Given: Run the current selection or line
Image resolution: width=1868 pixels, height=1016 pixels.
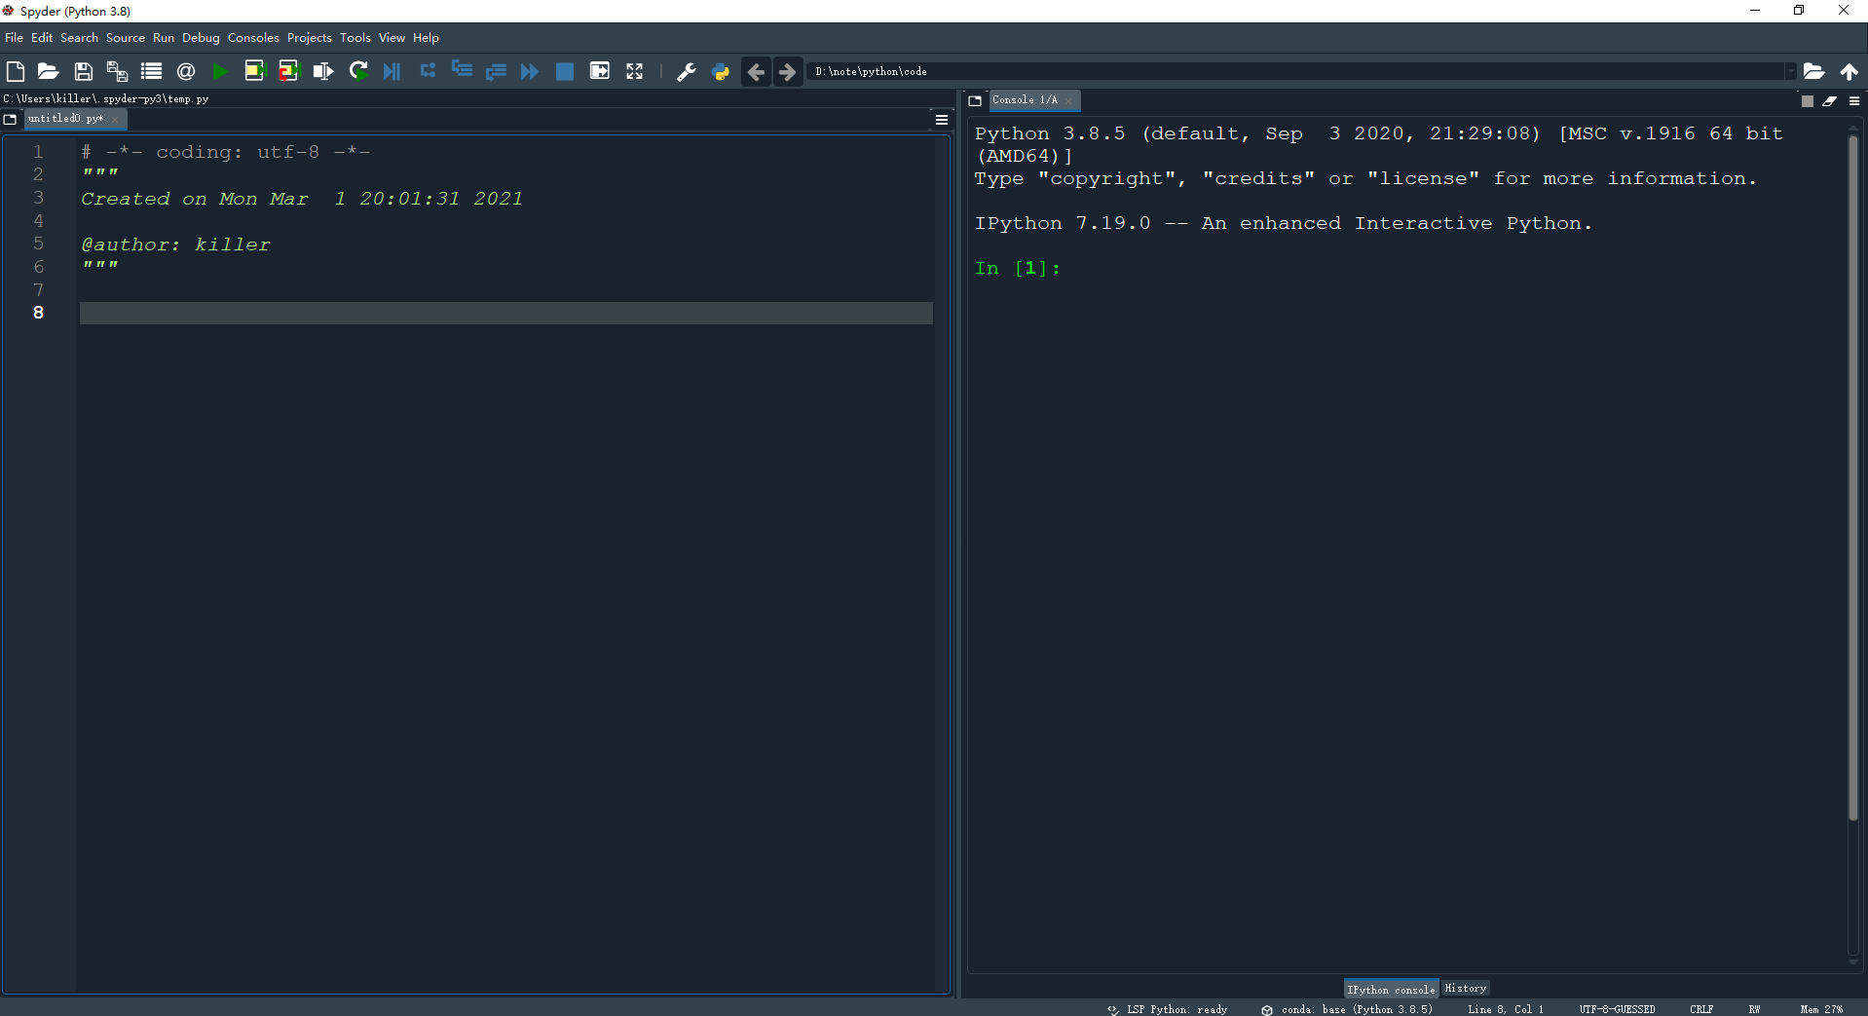Looking at the screenshot, I should [x=323, y=71].
